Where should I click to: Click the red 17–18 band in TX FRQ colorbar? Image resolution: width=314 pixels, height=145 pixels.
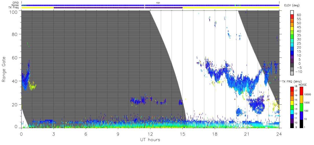[292, 89]
